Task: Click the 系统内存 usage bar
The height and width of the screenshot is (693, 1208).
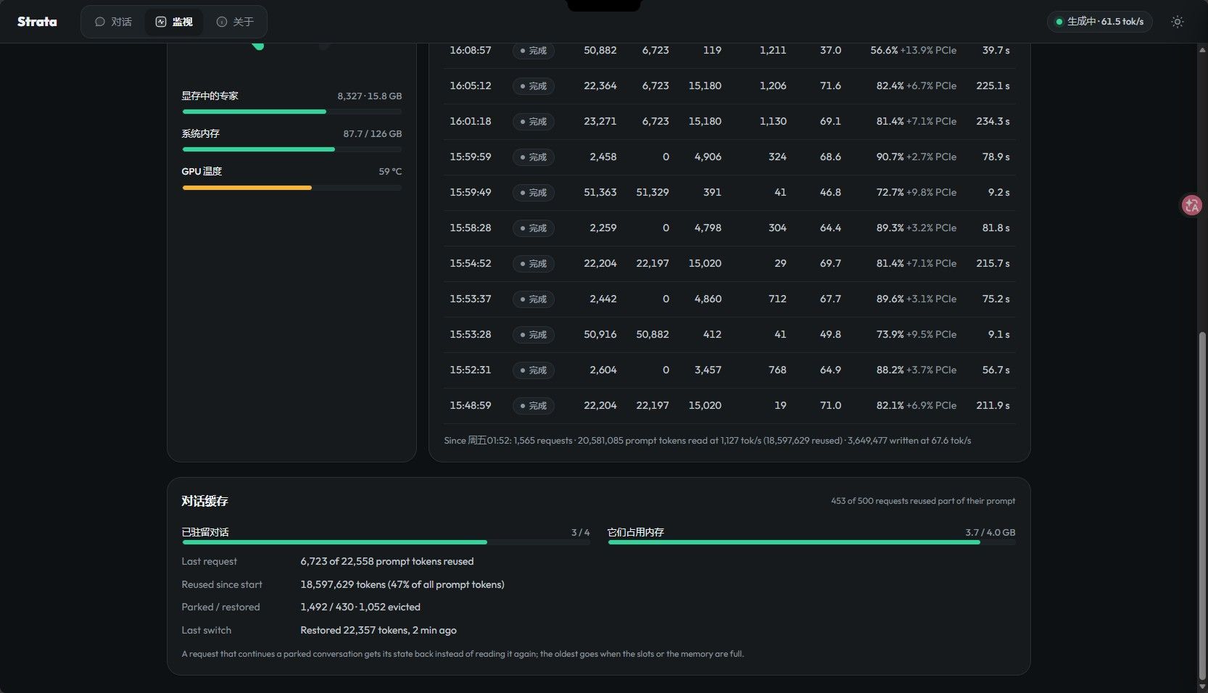Action: 291,149
